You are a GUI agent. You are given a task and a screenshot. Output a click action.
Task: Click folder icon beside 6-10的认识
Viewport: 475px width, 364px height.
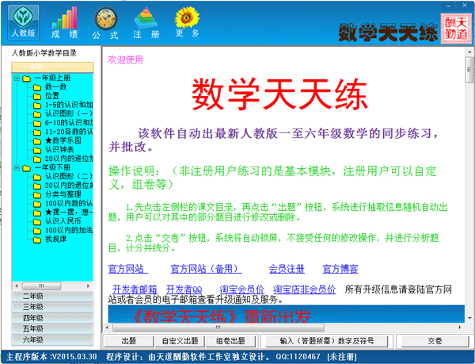point(37,124)
